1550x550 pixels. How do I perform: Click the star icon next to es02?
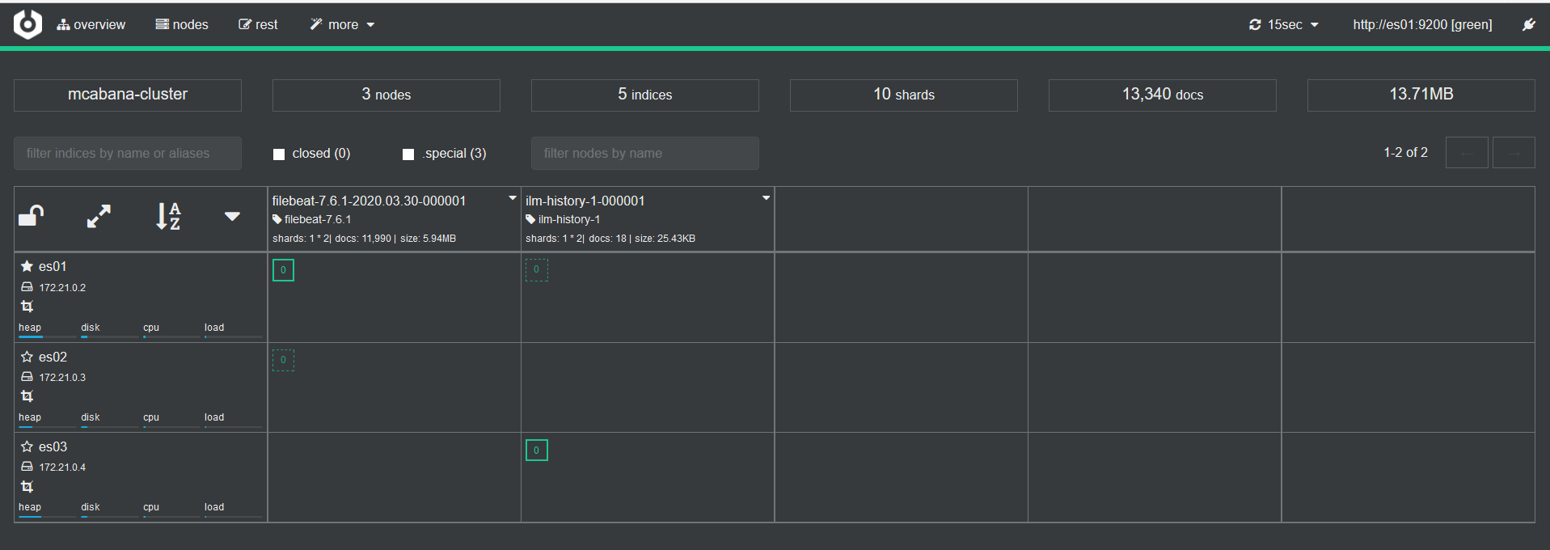coord(27,357)
